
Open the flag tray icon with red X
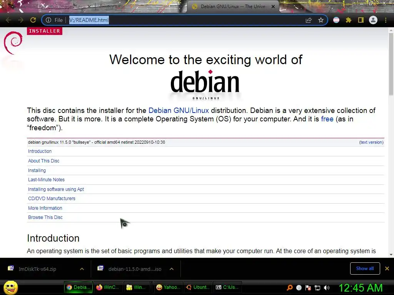[x=308, y=288]
